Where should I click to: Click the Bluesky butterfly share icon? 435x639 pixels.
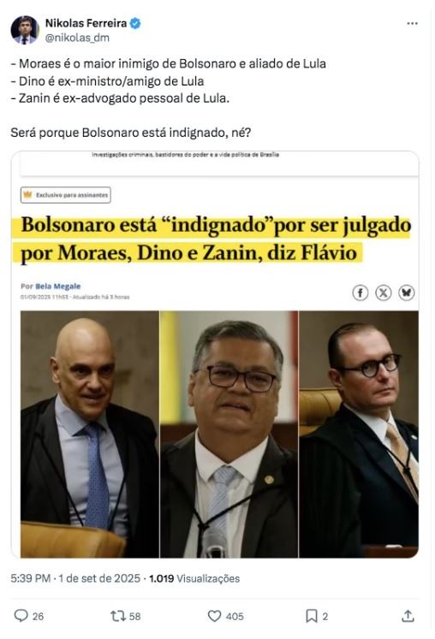pos(407,293)
